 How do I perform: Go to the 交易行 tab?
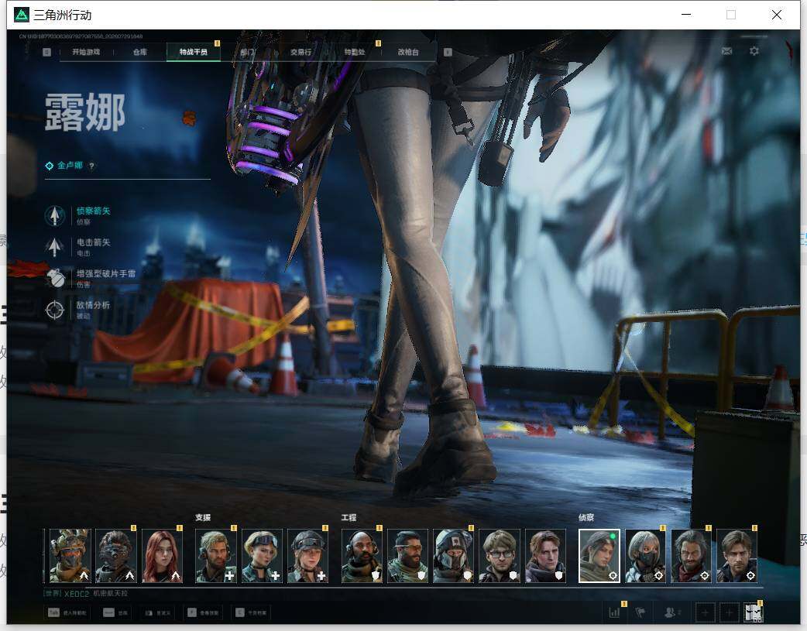(300, 52)
